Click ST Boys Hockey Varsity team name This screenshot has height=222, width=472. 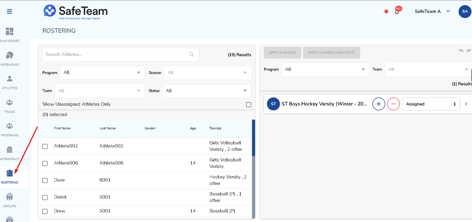(x=324, y=104)
